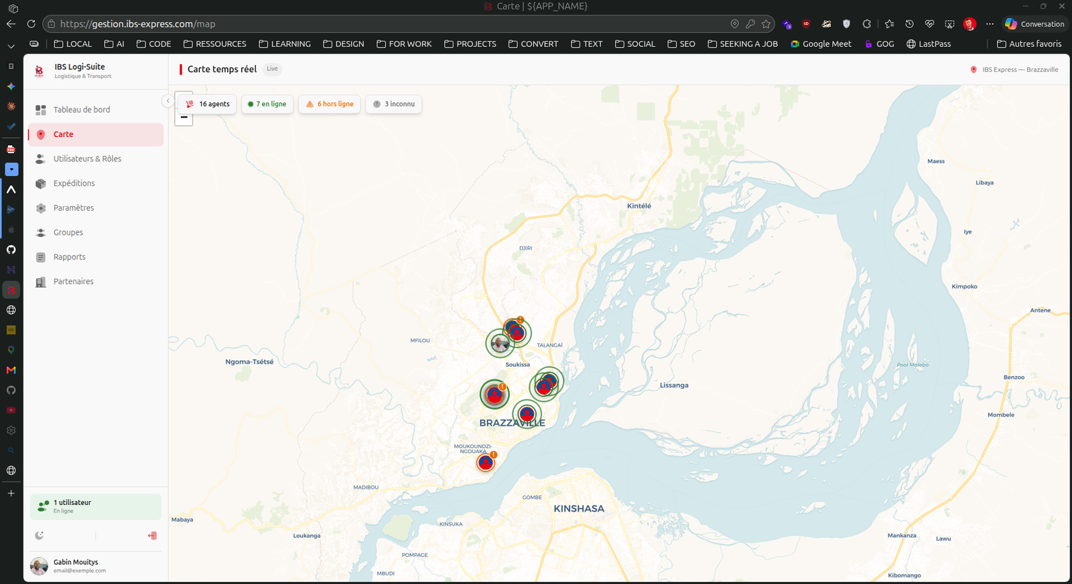Click IBS Express — Brazzaville location label
1072x584 pixels.
(1014, 70)
